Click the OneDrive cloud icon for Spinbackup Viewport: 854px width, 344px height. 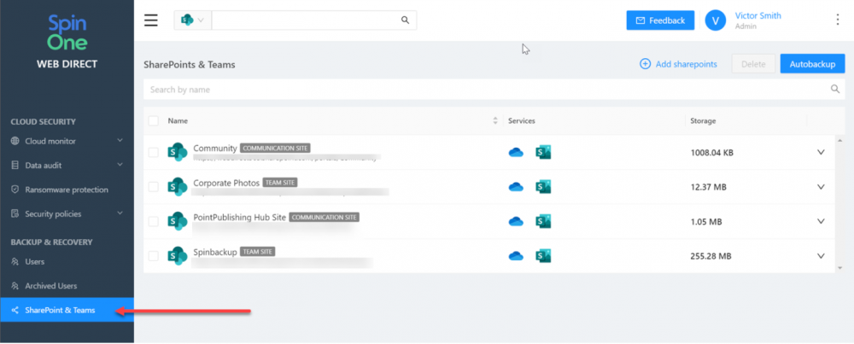516,256
